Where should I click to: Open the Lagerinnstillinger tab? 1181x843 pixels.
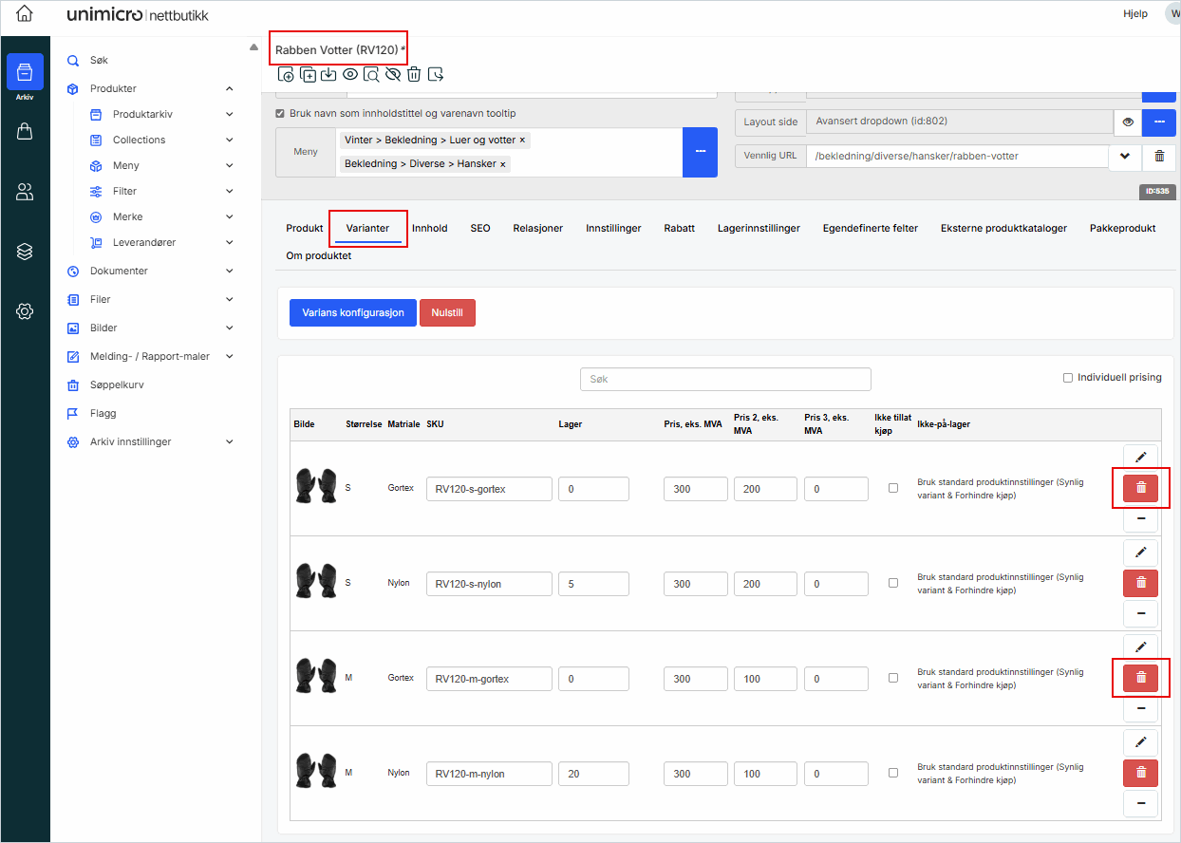(x=759, y=229)
